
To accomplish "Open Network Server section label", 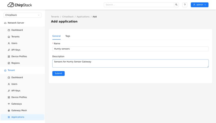I will (16, 23).
